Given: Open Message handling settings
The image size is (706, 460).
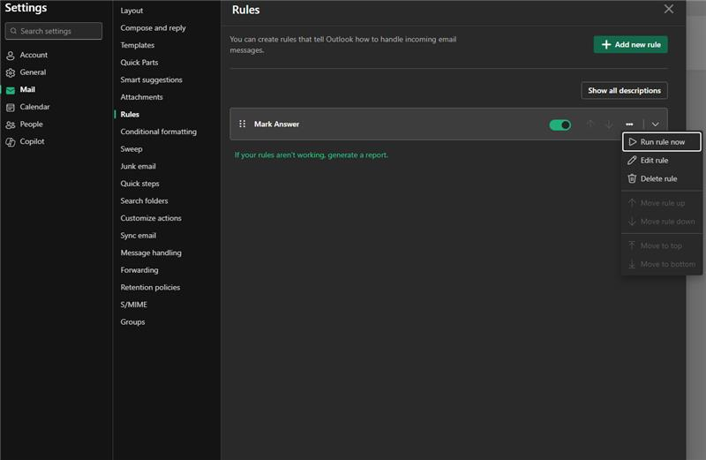Looking at the screenshot, I should tap(151, 253).
